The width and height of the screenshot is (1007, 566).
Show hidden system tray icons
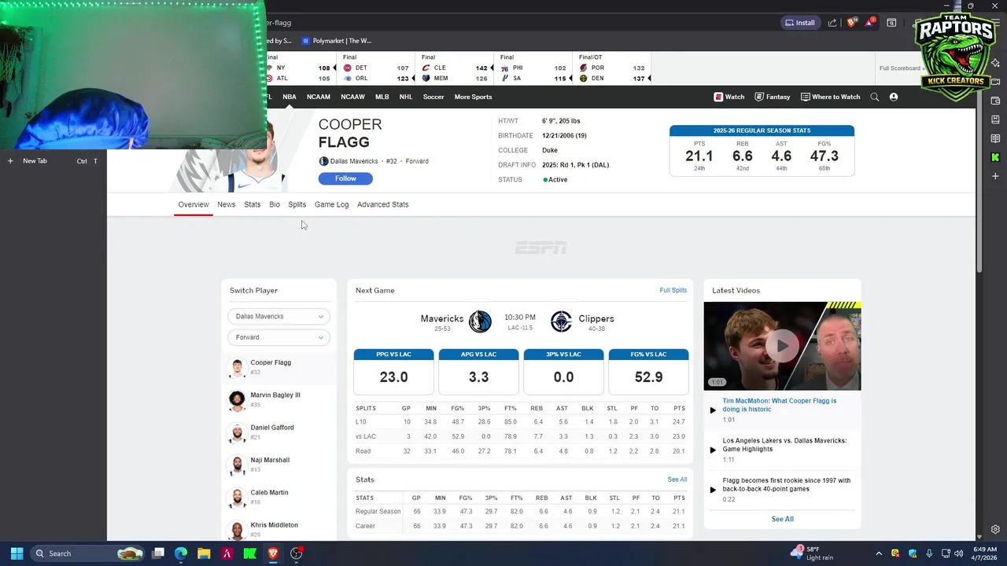pyautogui.click(x=879, y=553)
